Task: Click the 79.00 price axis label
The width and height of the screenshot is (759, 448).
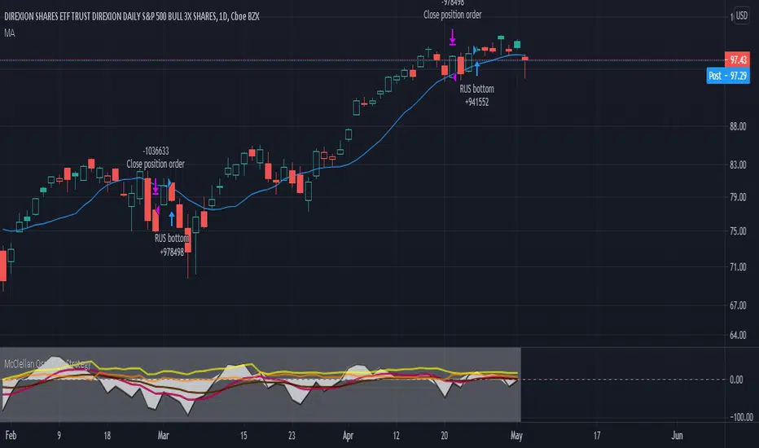Action: pos(738,197)
